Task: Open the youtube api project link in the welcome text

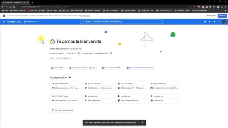Action: click(x=76, y=49)
